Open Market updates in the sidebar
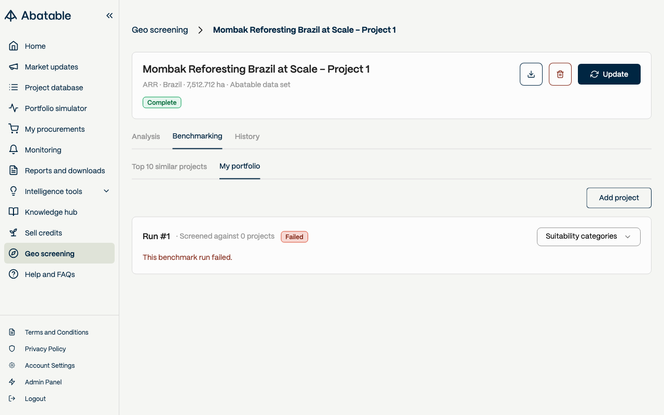The height and width of the screenshot is (415, 664). [59, 67]
